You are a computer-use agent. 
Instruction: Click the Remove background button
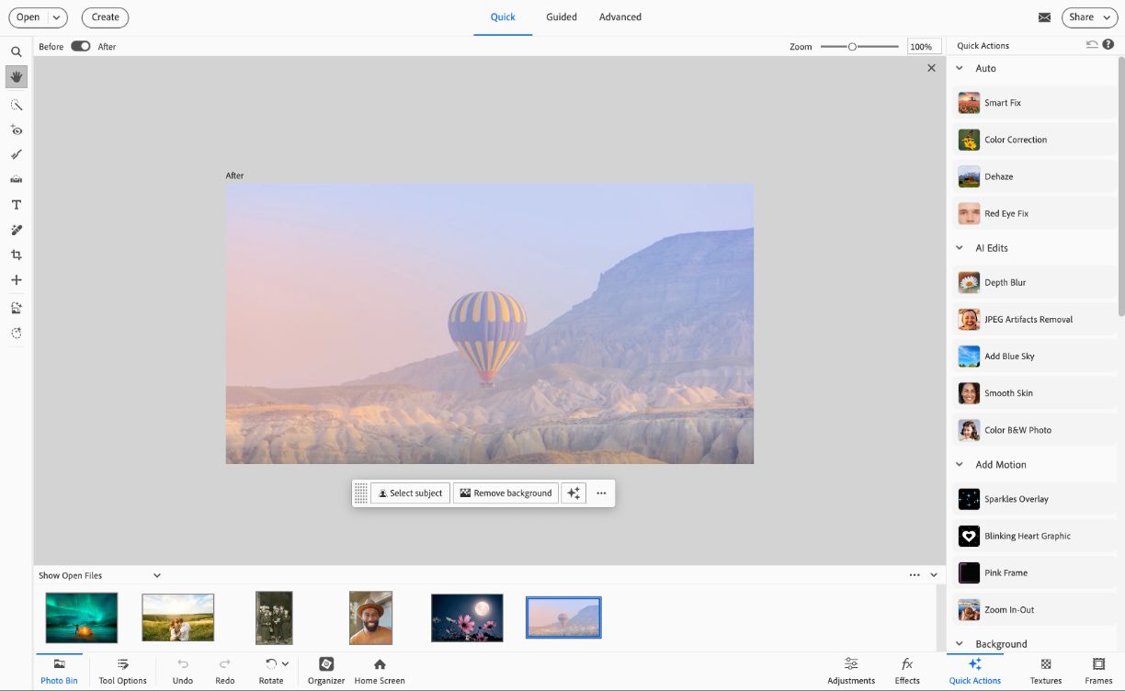[x=506, y=493]
